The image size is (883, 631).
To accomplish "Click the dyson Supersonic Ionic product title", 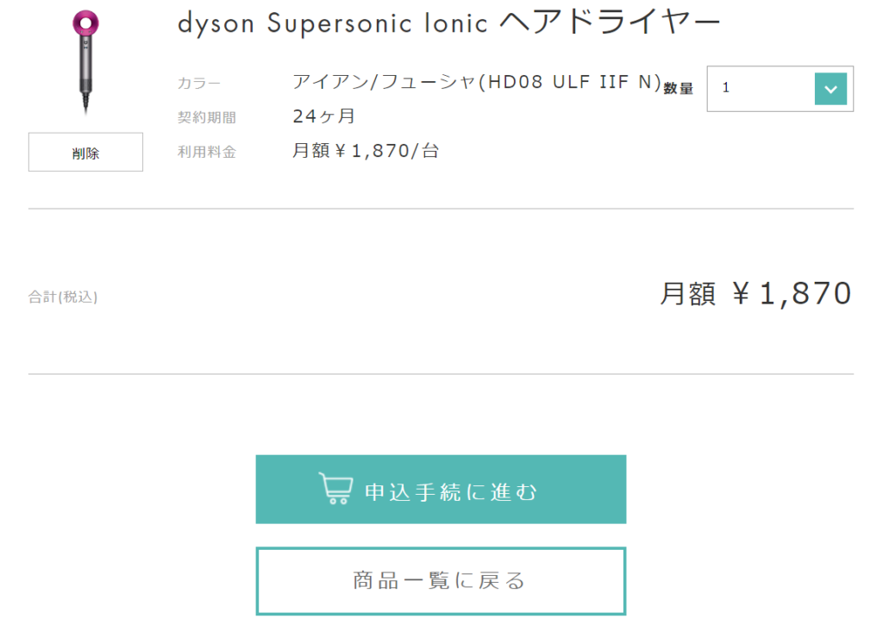I will (x=448, y=23).
